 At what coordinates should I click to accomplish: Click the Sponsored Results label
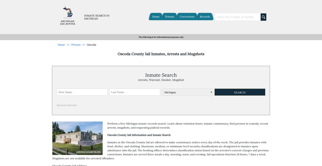coord(67,105)
